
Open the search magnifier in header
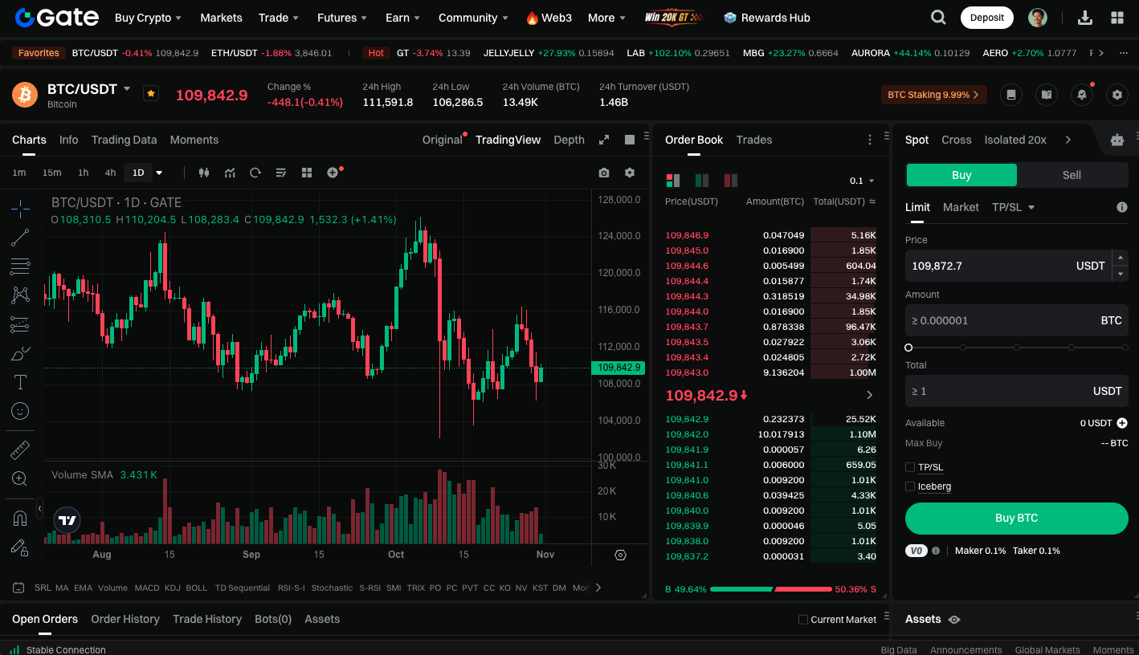(937, 18)
